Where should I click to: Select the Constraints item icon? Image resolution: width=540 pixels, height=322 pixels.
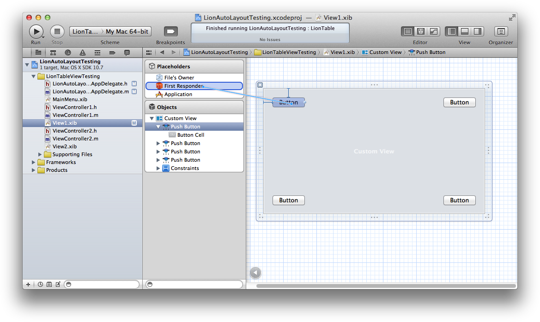[166, 169]
